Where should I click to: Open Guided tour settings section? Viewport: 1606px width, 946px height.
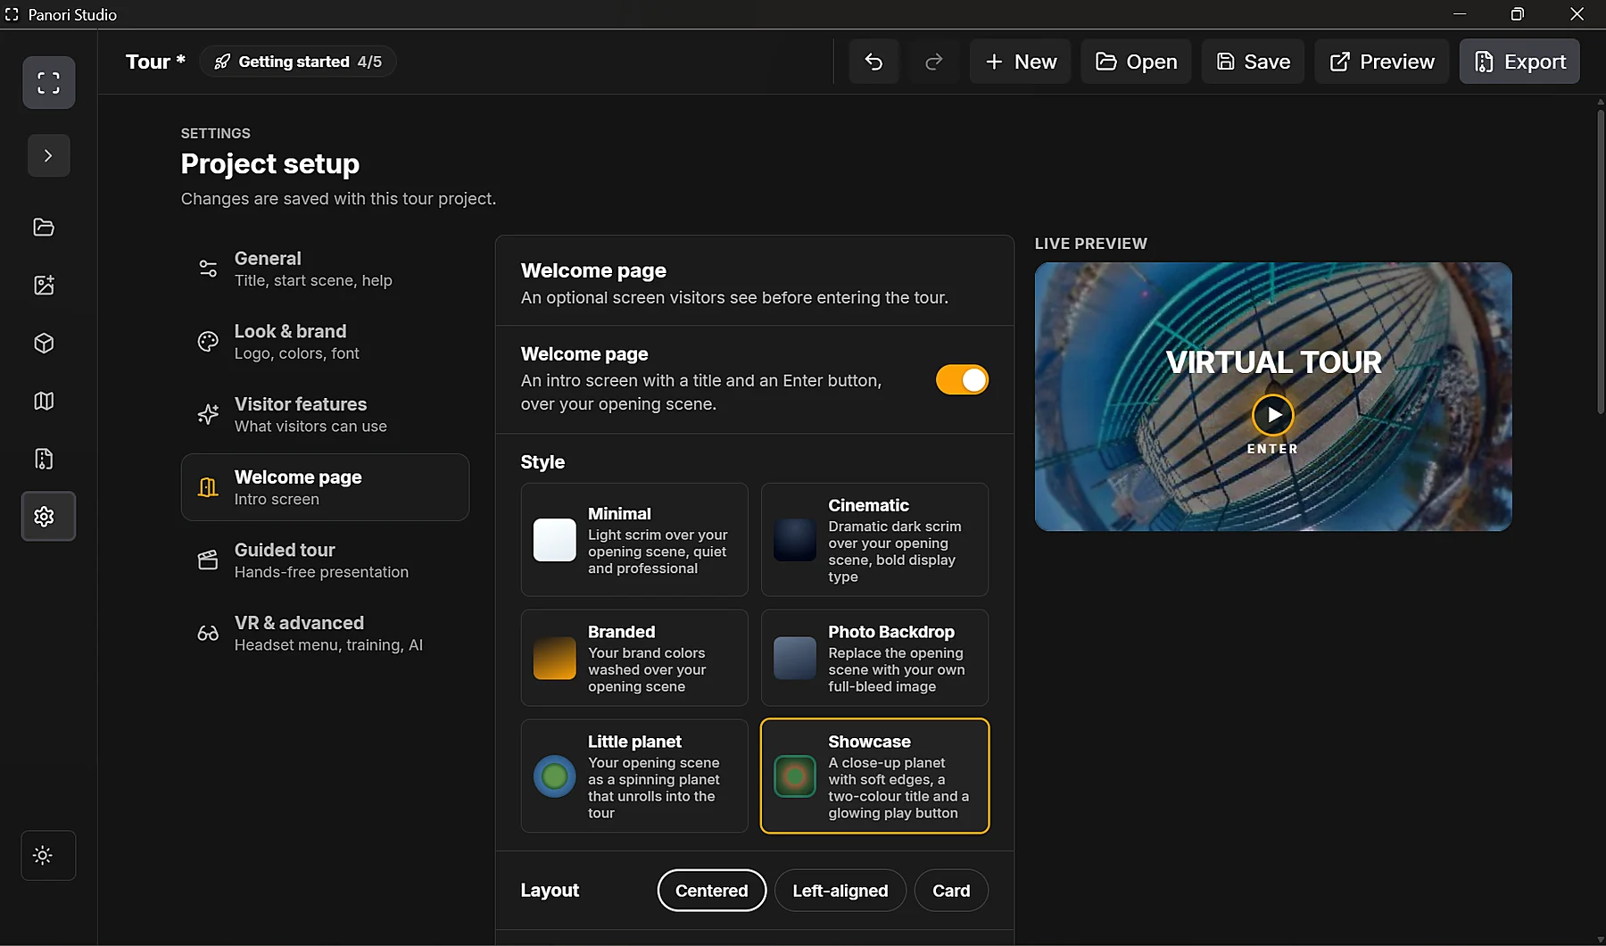(325, 560)
